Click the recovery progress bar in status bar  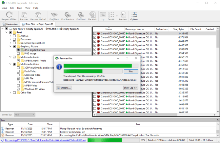[113, 140]
